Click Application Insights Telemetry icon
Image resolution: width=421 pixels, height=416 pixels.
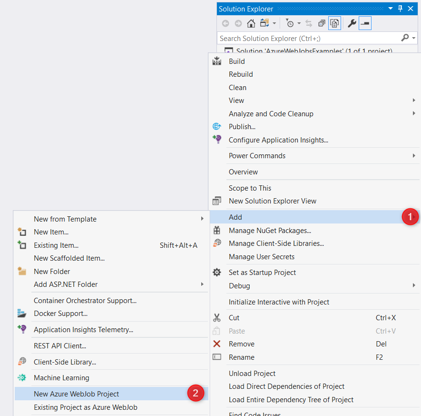(x=22, y=329)
